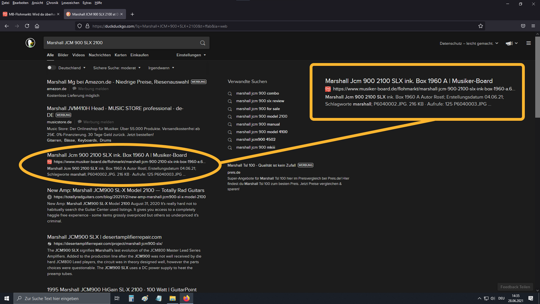Go back with the browser back arrow
Image resolution: width=540 pixels, height=304 pixels.
(7, 26)
